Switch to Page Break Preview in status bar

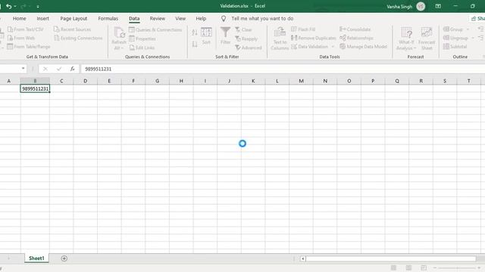coord(424,267)
